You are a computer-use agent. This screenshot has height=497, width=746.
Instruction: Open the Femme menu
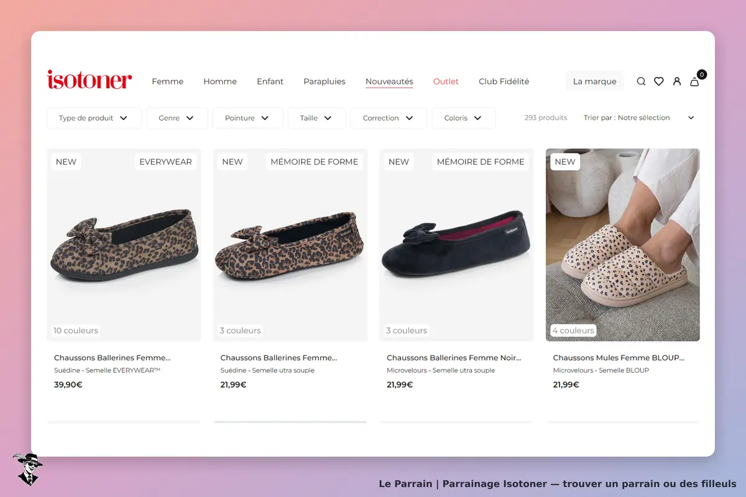pos(168,81)
